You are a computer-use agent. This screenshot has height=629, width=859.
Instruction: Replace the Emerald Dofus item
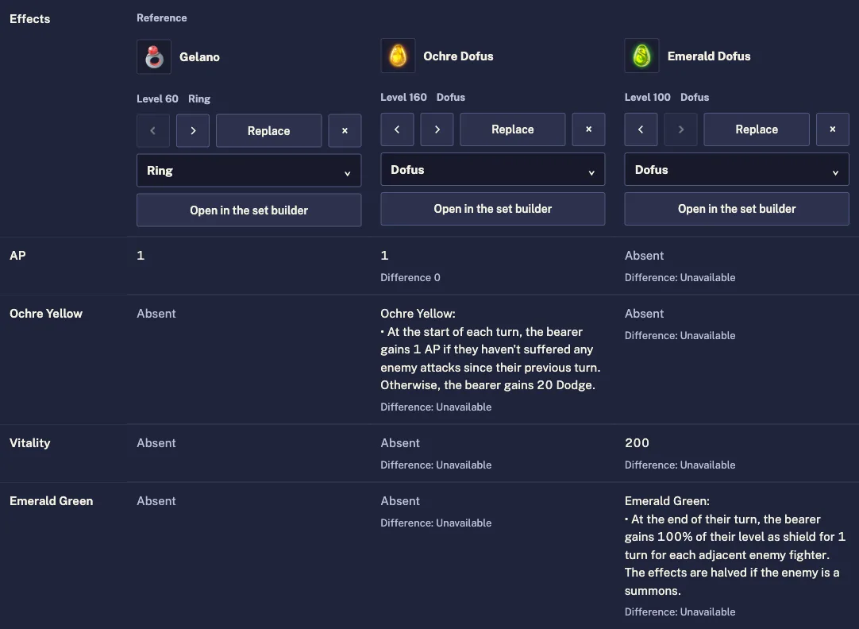tap(757, 129)
